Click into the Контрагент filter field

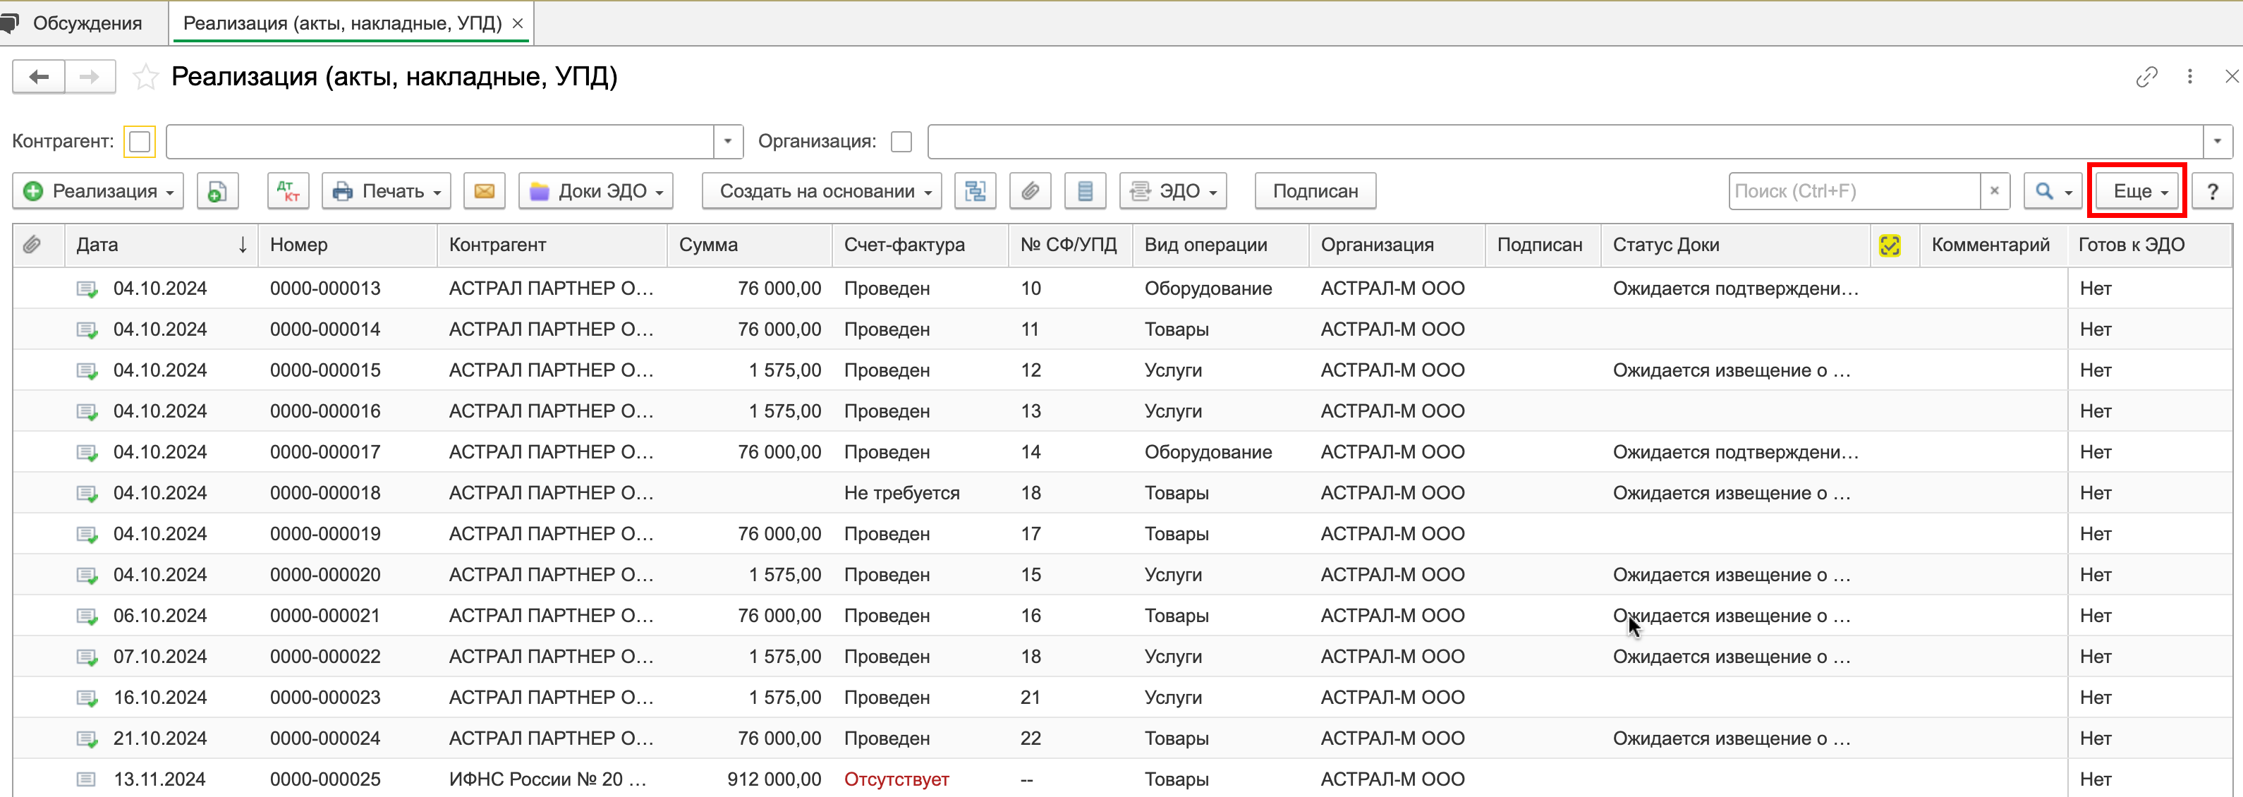[x=439, y=141]
